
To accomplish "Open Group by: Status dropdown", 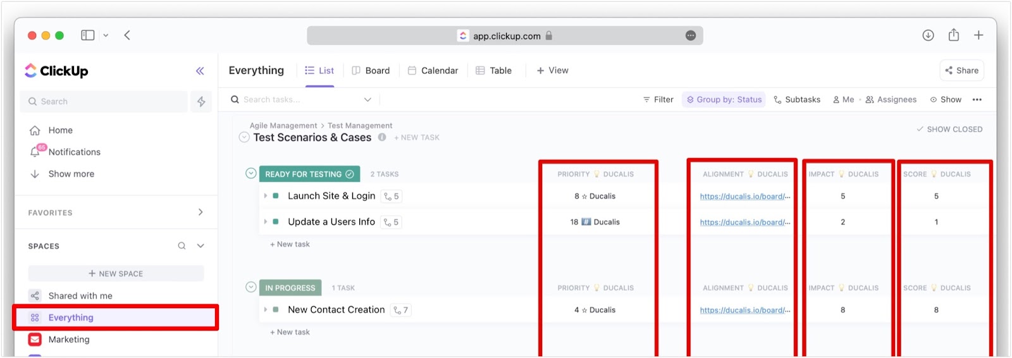I will pos(724,100).
